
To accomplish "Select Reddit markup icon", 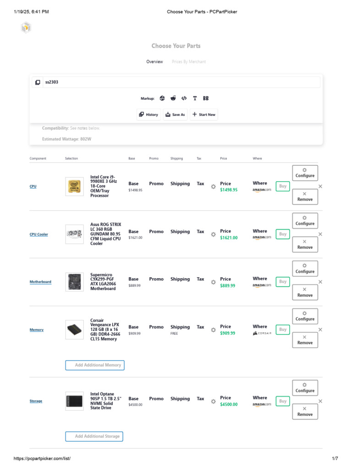I will (173, 98).
